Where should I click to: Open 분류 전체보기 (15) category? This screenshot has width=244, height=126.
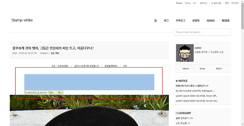point(184,118)
